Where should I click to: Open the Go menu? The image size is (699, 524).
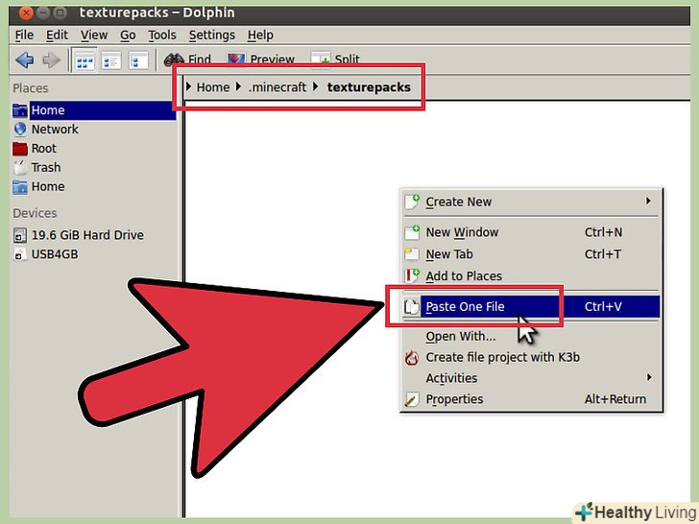[128, 35]
